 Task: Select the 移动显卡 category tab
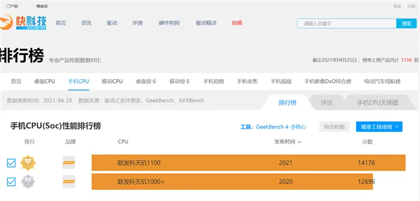(180, 81)
